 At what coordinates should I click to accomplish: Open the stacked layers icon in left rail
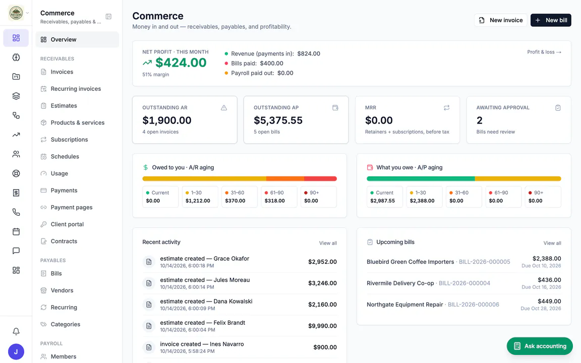(x=16, y=96)
